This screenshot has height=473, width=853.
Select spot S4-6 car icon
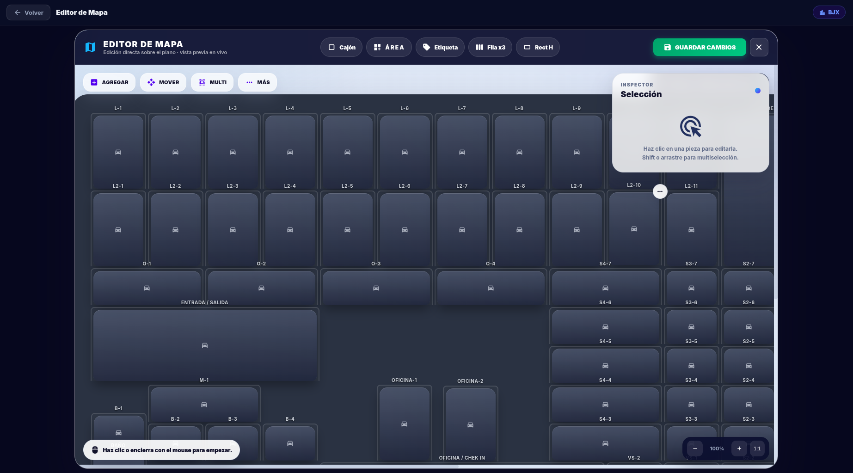[x=605, y=327]
